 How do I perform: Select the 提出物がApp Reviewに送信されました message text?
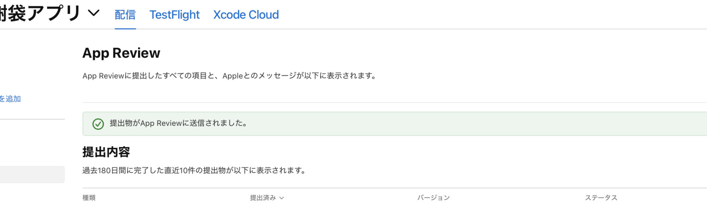point(179,123)
